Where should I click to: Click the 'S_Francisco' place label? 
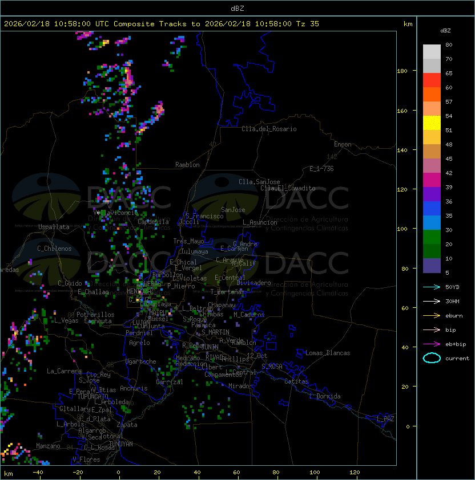pyautogui.click(x=204, y=217)
